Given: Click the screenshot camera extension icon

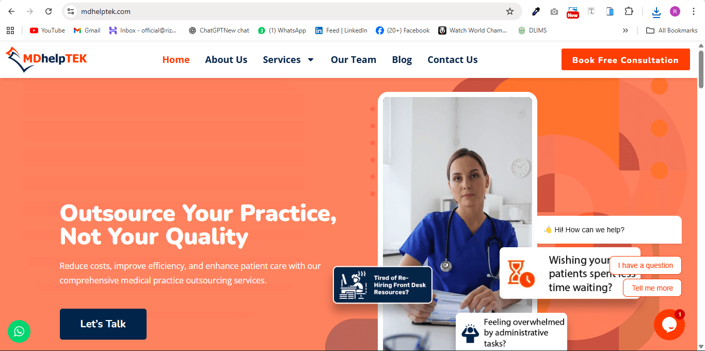Looking at the screenshot, I should (x=554, y=11).
